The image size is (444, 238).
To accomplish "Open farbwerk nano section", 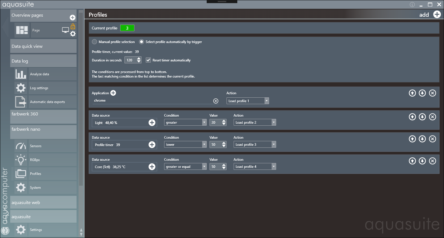I will [43, 132].
